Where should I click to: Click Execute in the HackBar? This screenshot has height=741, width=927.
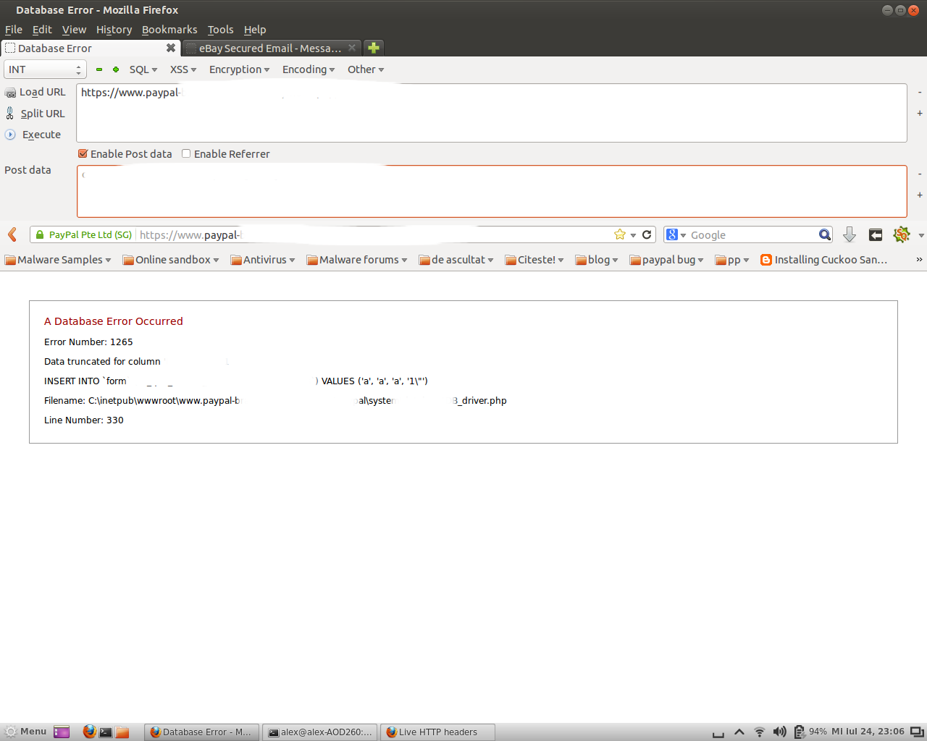[33, 135]
